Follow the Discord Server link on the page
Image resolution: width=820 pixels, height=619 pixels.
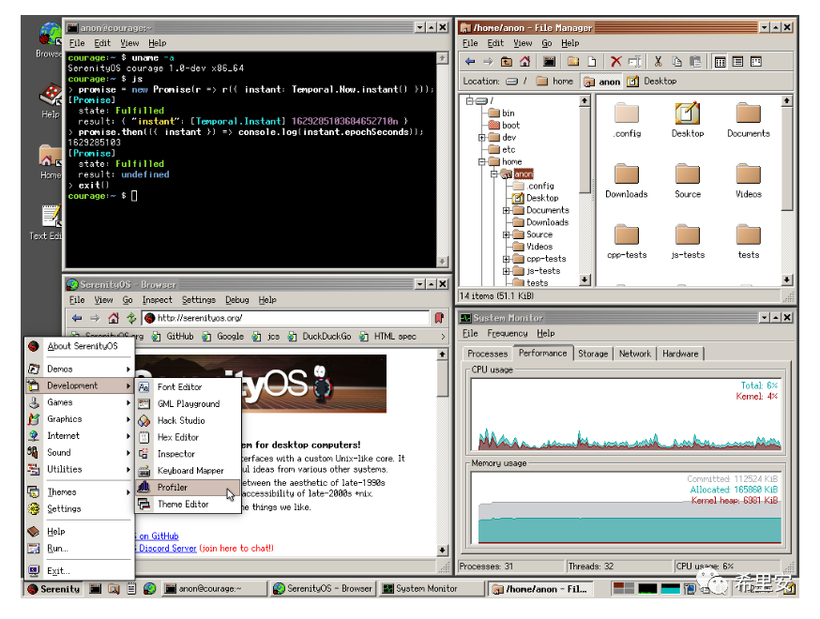(167, 549)
